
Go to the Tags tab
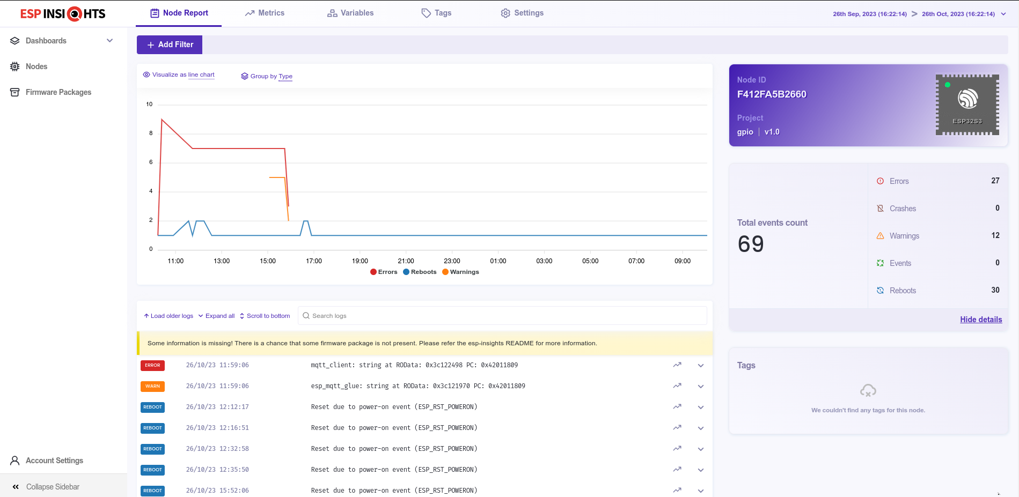coord(436,13)
